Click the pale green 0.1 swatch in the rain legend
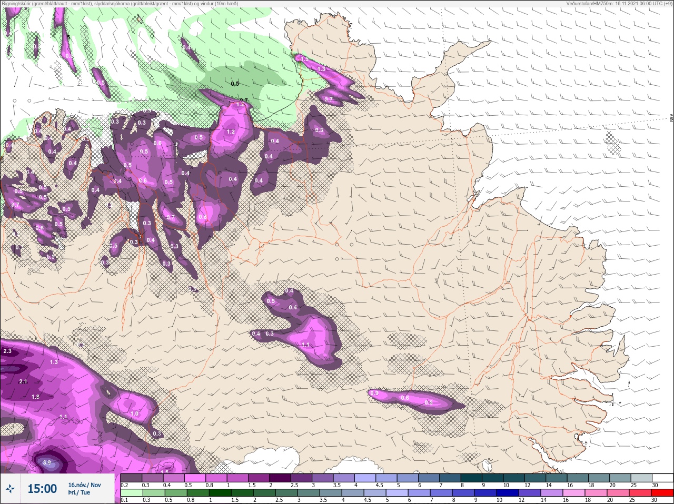674x504 pixels. click(132, 493)
